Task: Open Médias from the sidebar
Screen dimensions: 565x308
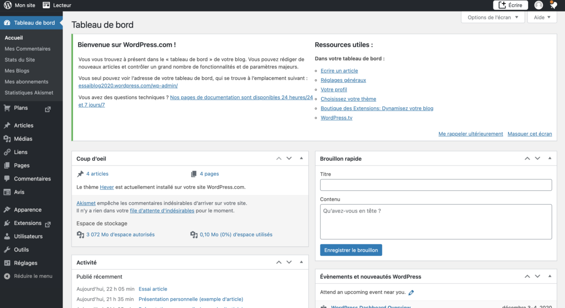Action: 23,139
